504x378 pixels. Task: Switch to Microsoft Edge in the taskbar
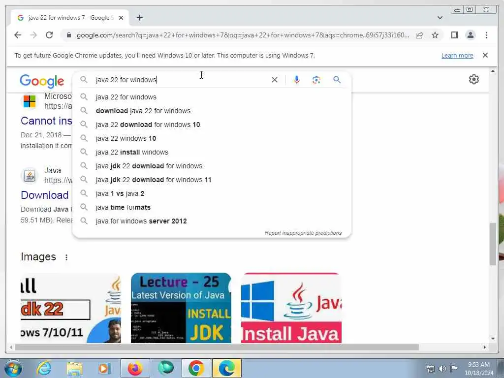pos(226,368)
